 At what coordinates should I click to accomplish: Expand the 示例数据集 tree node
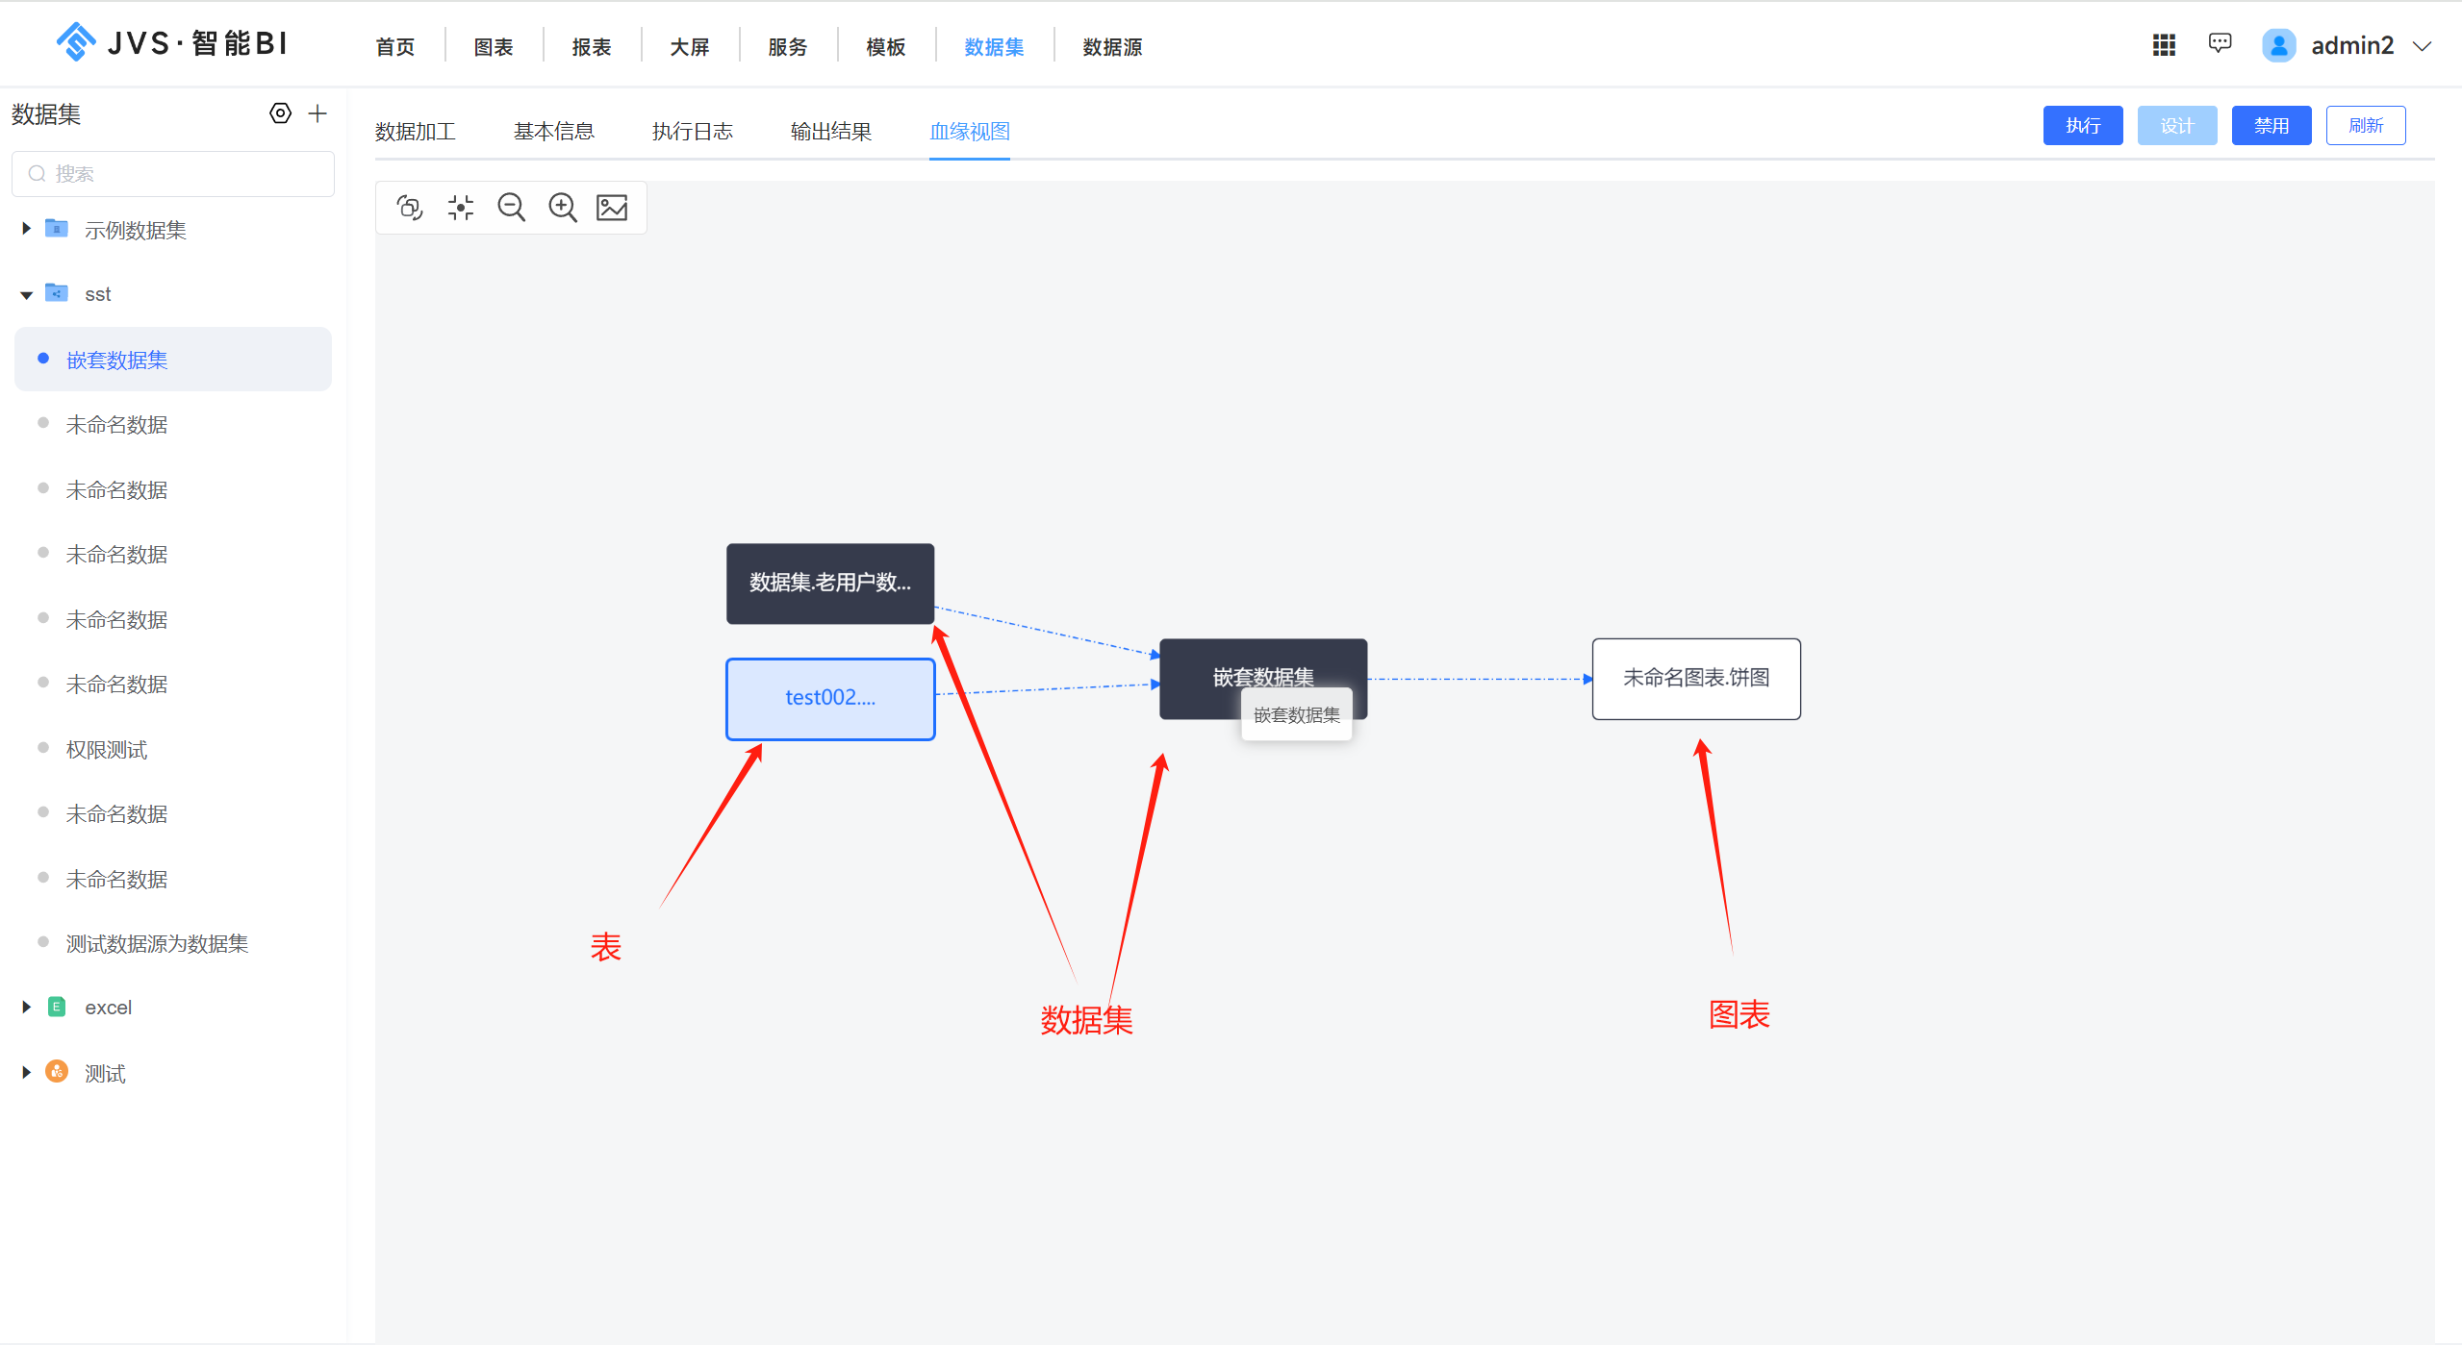[27, 229]
